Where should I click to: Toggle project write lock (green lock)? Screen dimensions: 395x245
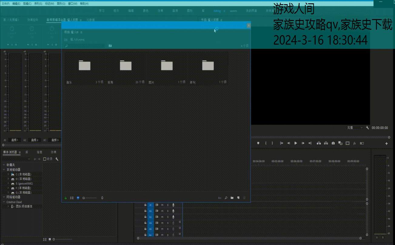pyautogui.click(x=65, y=198)
